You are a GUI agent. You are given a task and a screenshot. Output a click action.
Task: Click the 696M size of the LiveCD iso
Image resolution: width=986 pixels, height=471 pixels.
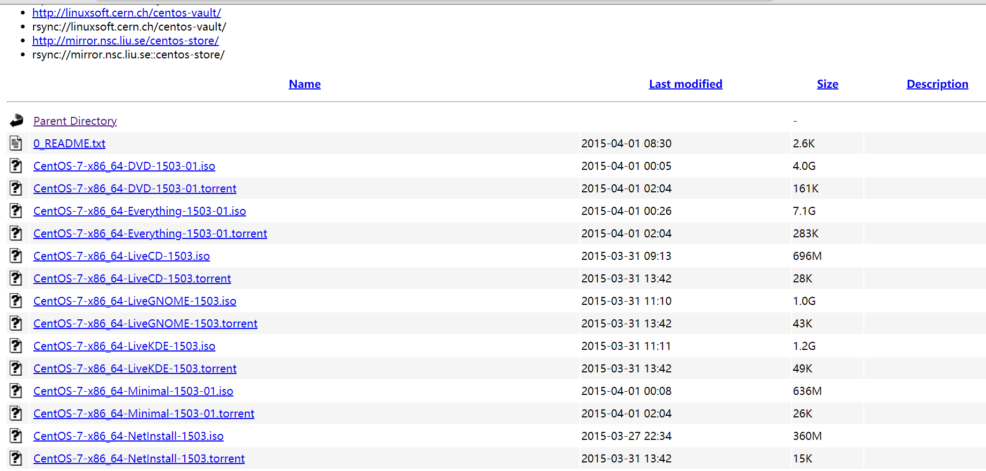[x=807, y=256]
